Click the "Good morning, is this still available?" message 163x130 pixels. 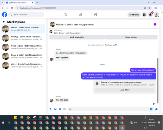click(x=71, y=53)
